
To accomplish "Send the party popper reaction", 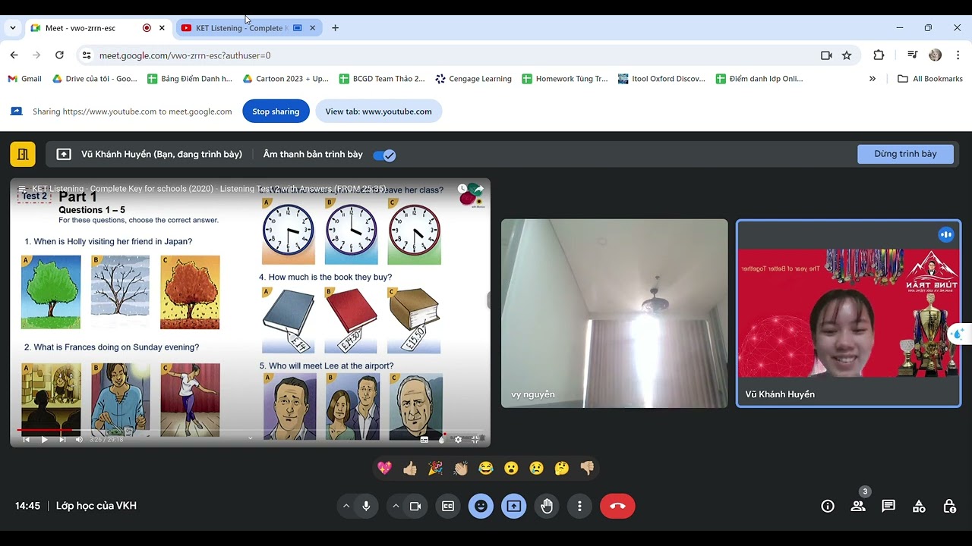I will click(435, 469).
